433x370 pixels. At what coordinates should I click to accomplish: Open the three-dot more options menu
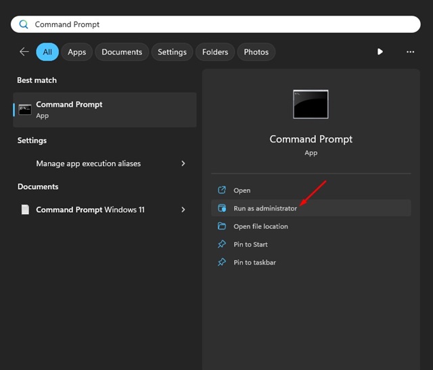click(410, 52)
